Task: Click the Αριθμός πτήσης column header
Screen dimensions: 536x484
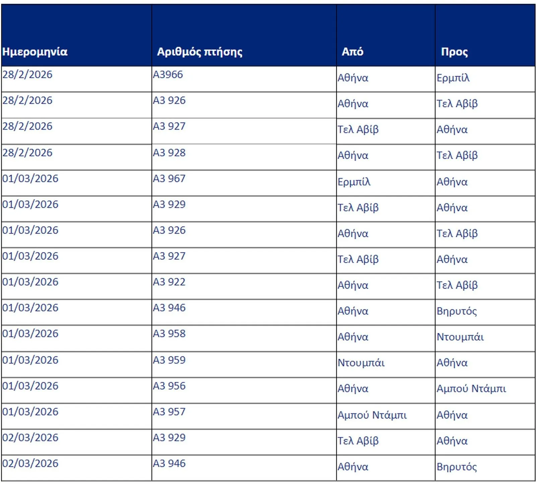Action: [200, 52]
